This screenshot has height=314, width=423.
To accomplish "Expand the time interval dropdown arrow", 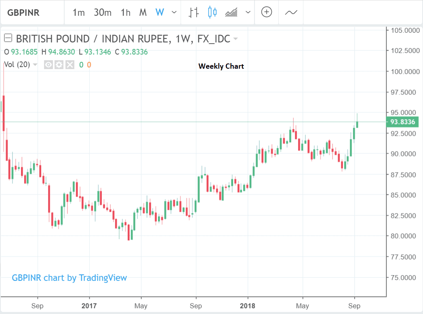I will pos(174,12).
